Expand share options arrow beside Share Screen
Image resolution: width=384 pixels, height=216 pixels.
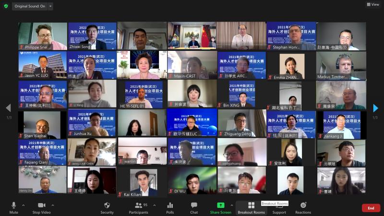coord(232,205)
